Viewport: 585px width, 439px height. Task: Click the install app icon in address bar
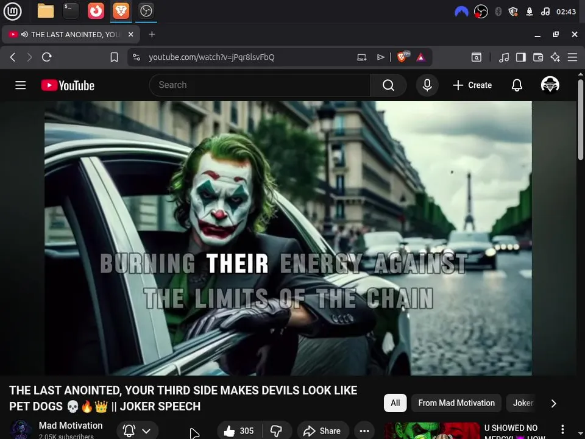point(361,57)
